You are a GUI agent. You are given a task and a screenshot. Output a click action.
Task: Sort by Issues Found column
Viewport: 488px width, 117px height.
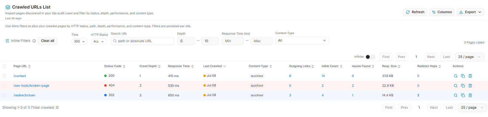pos(363,66)
